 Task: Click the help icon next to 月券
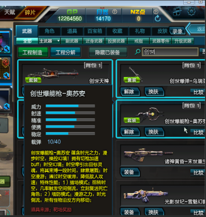pos(115,12)
